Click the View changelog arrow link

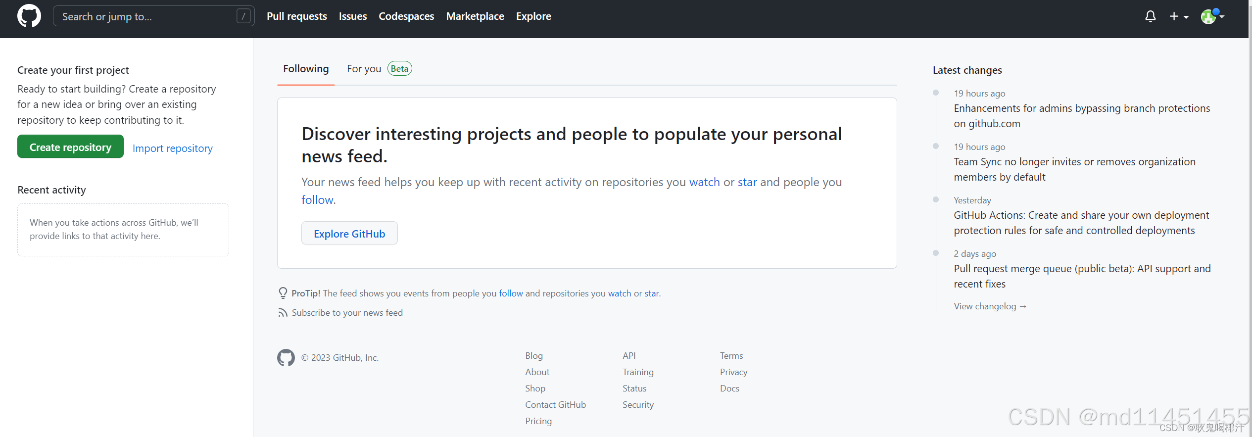pos(990,306)
